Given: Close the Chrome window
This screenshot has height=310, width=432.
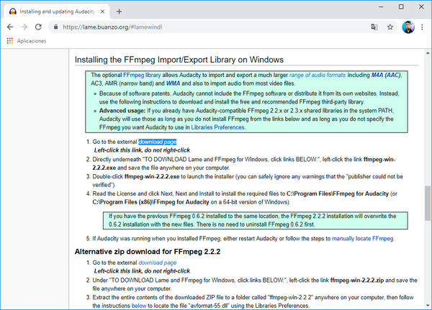Looking at the screenshot, I should tap(421, 6).
